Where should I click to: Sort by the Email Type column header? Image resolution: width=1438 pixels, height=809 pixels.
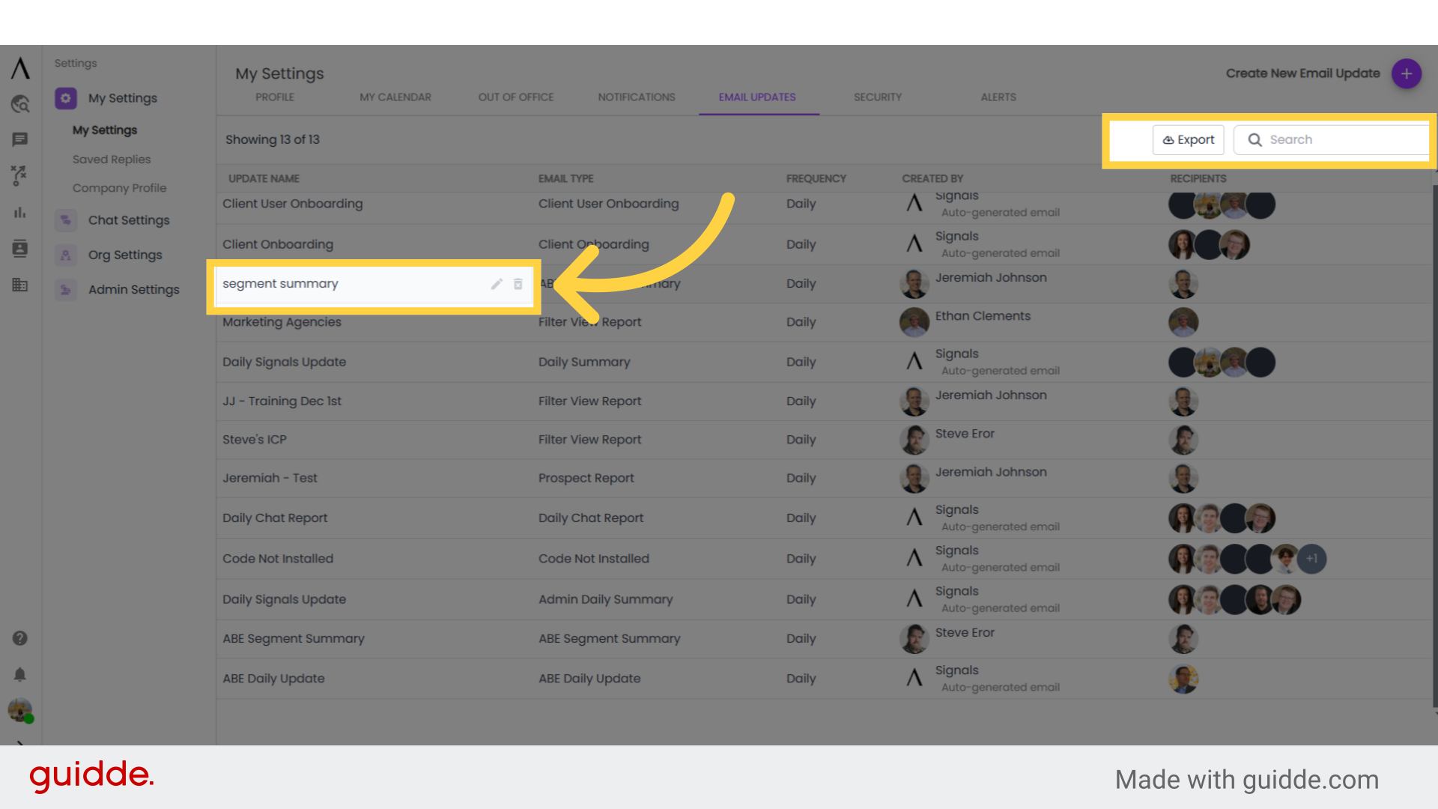point(565,179)
